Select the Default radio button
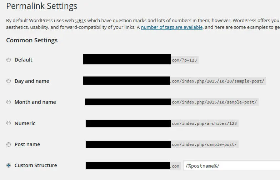 tap(9, 60)
